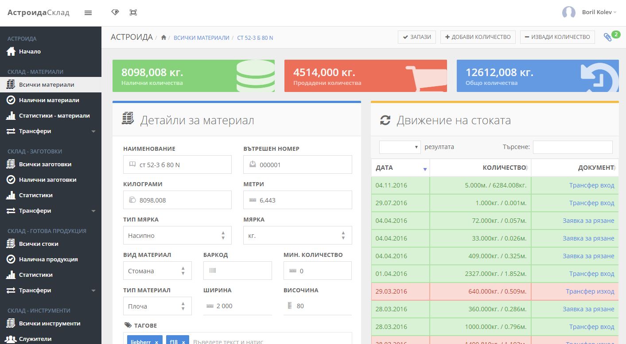Viewport: 626px width, 344px height.
Task: Click Всички инструменти sidebar icon
Action: (11, 323)
